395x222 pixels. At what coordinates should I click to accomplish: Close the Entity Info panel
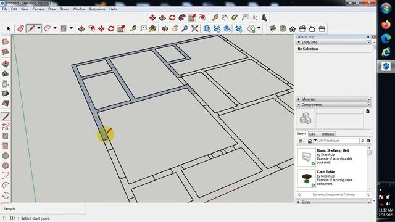pos(368,42)
